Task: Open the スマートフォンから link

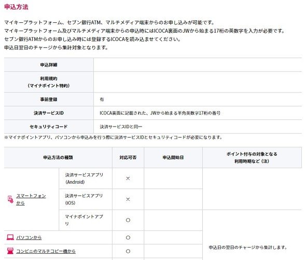Action: 31,199
